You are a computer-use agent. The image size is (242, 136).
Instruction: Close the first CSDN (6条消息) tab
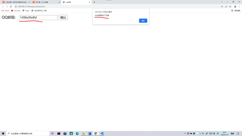coord(29,2)
